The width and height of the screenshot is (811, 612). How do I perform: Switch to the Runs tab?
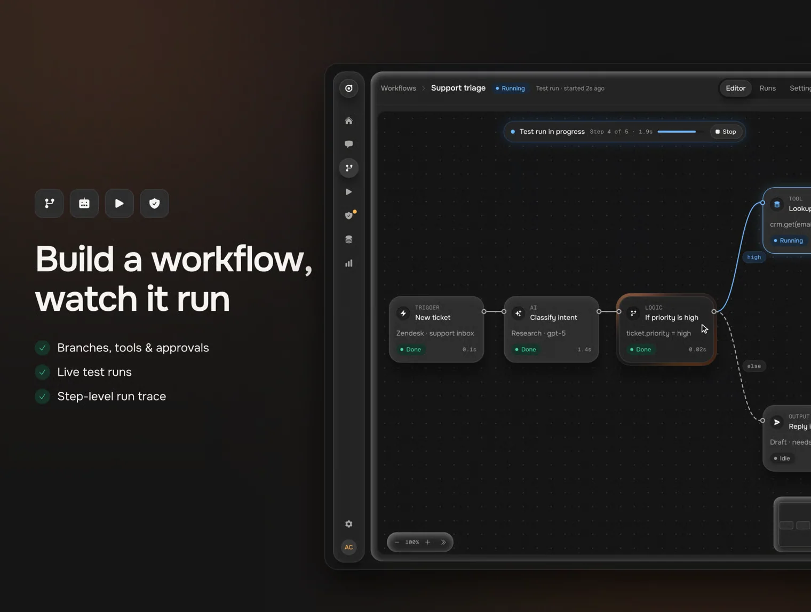pyautogui.click(x=767, y=88)
